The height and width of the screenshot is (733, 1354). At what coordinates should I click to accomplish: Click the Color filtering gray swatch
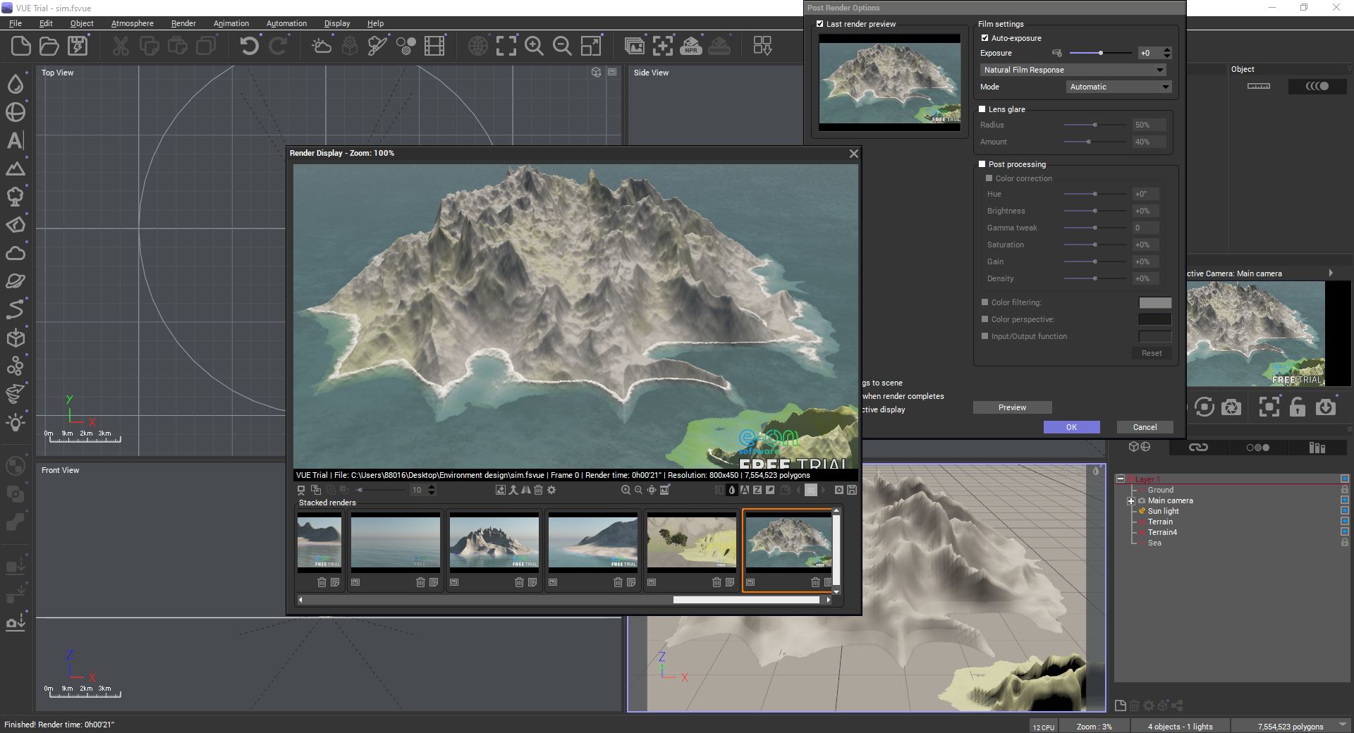point(1155,302)
